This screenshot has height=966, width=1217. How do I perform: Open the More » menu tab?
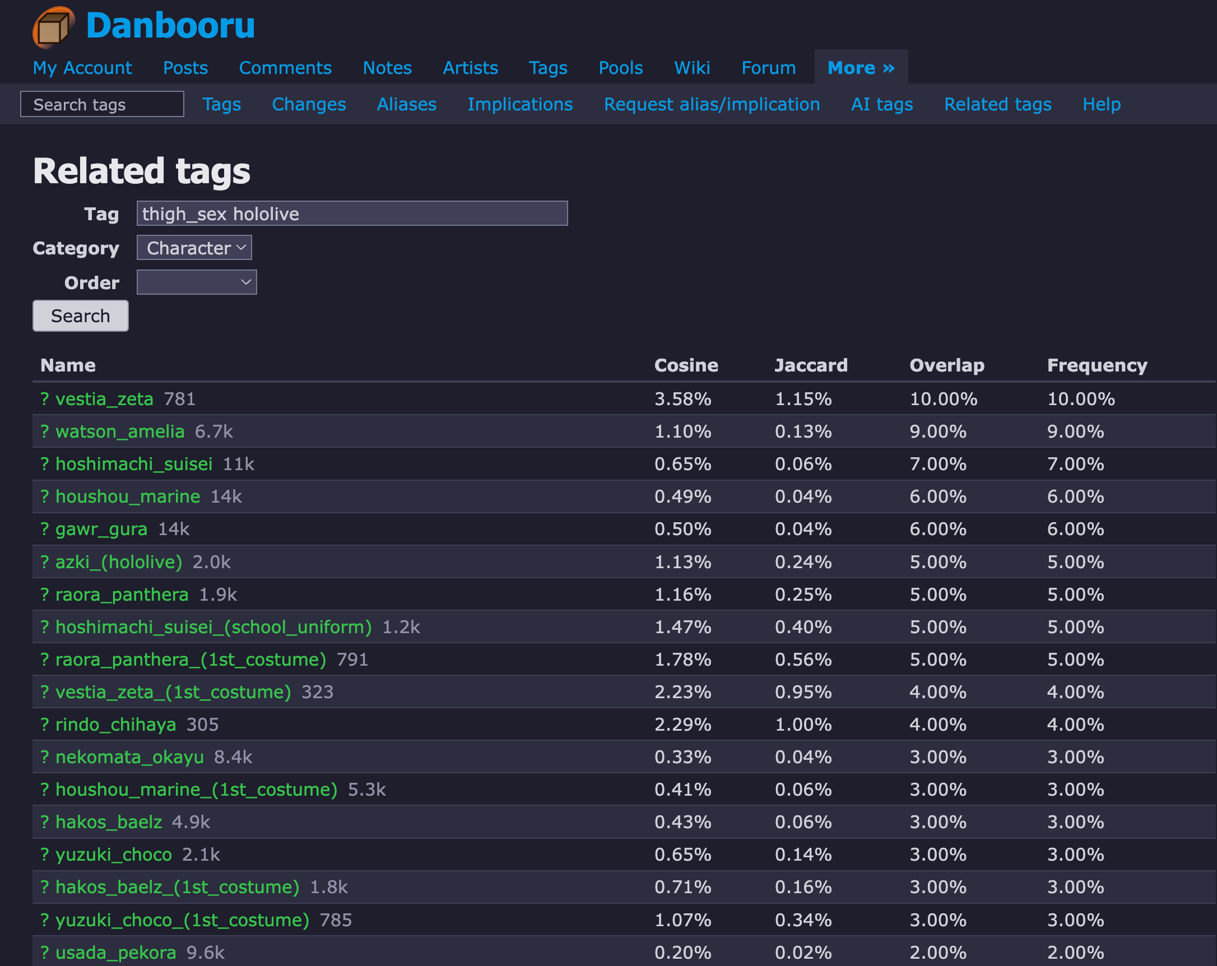pyautogui.click(x=861, y=68)
